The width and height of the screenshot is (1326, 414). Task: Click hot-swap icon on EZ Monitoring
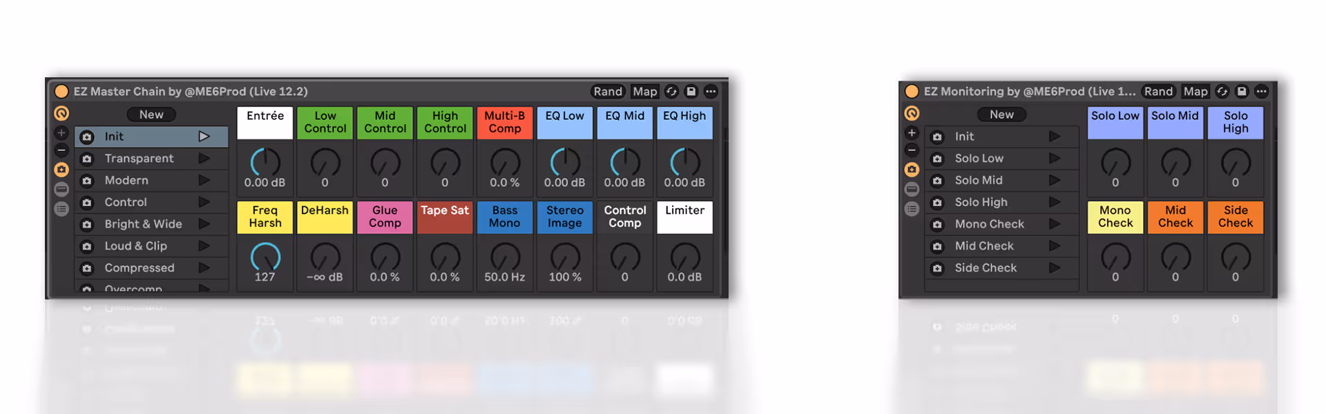1222,91
